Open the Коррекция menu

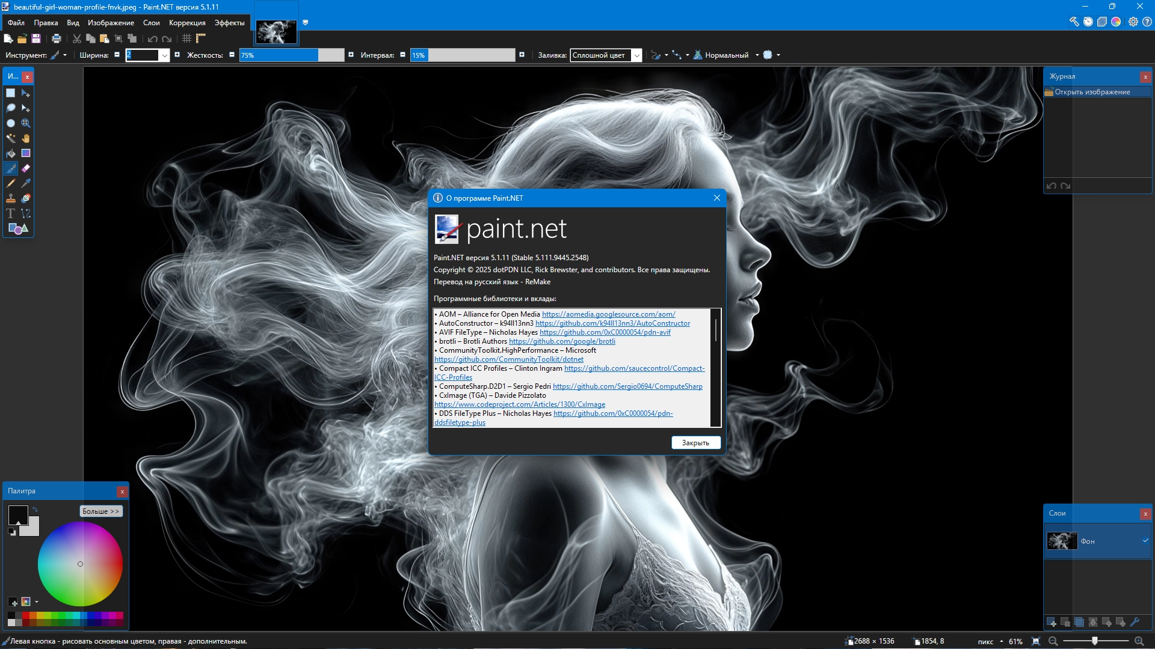tap(187, 23)
